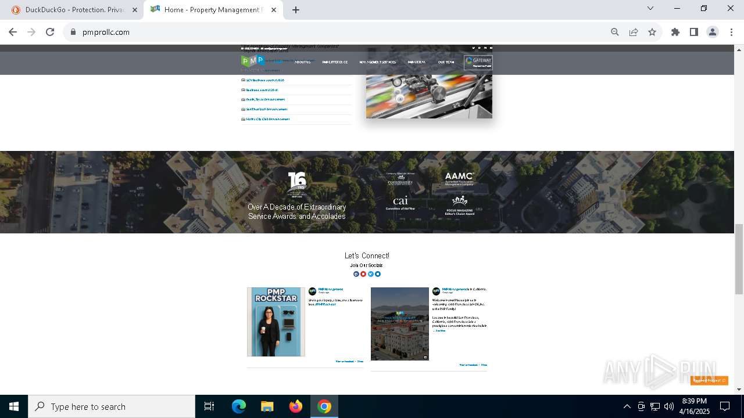This screenshot has width=744, height=418.
Task: Open the taskbar clock showing 8:39 PM
Action: click(695, 406)
